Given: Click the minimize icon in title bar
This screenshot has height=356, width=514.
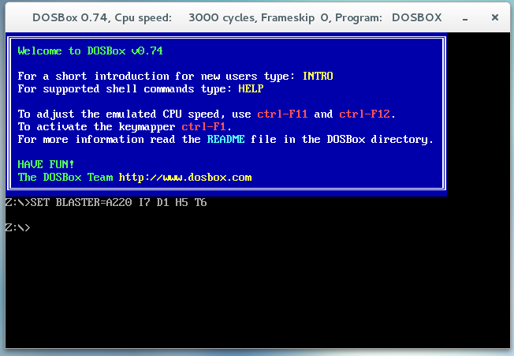Looking at the screenshot, I should [465, 18].
